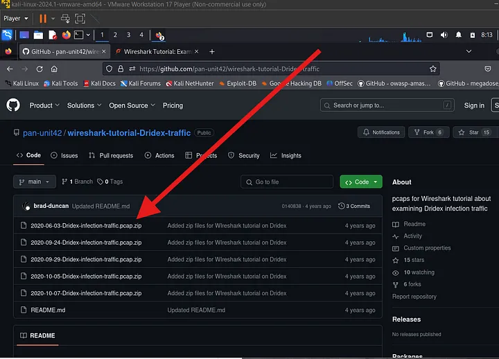Open the README.md file
The width and height of the screenshot is (499, 359).
coord(48,310)
